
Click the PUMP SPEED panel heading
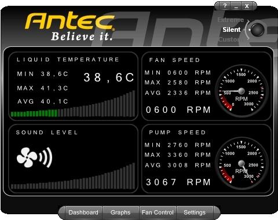click(177, 133)
